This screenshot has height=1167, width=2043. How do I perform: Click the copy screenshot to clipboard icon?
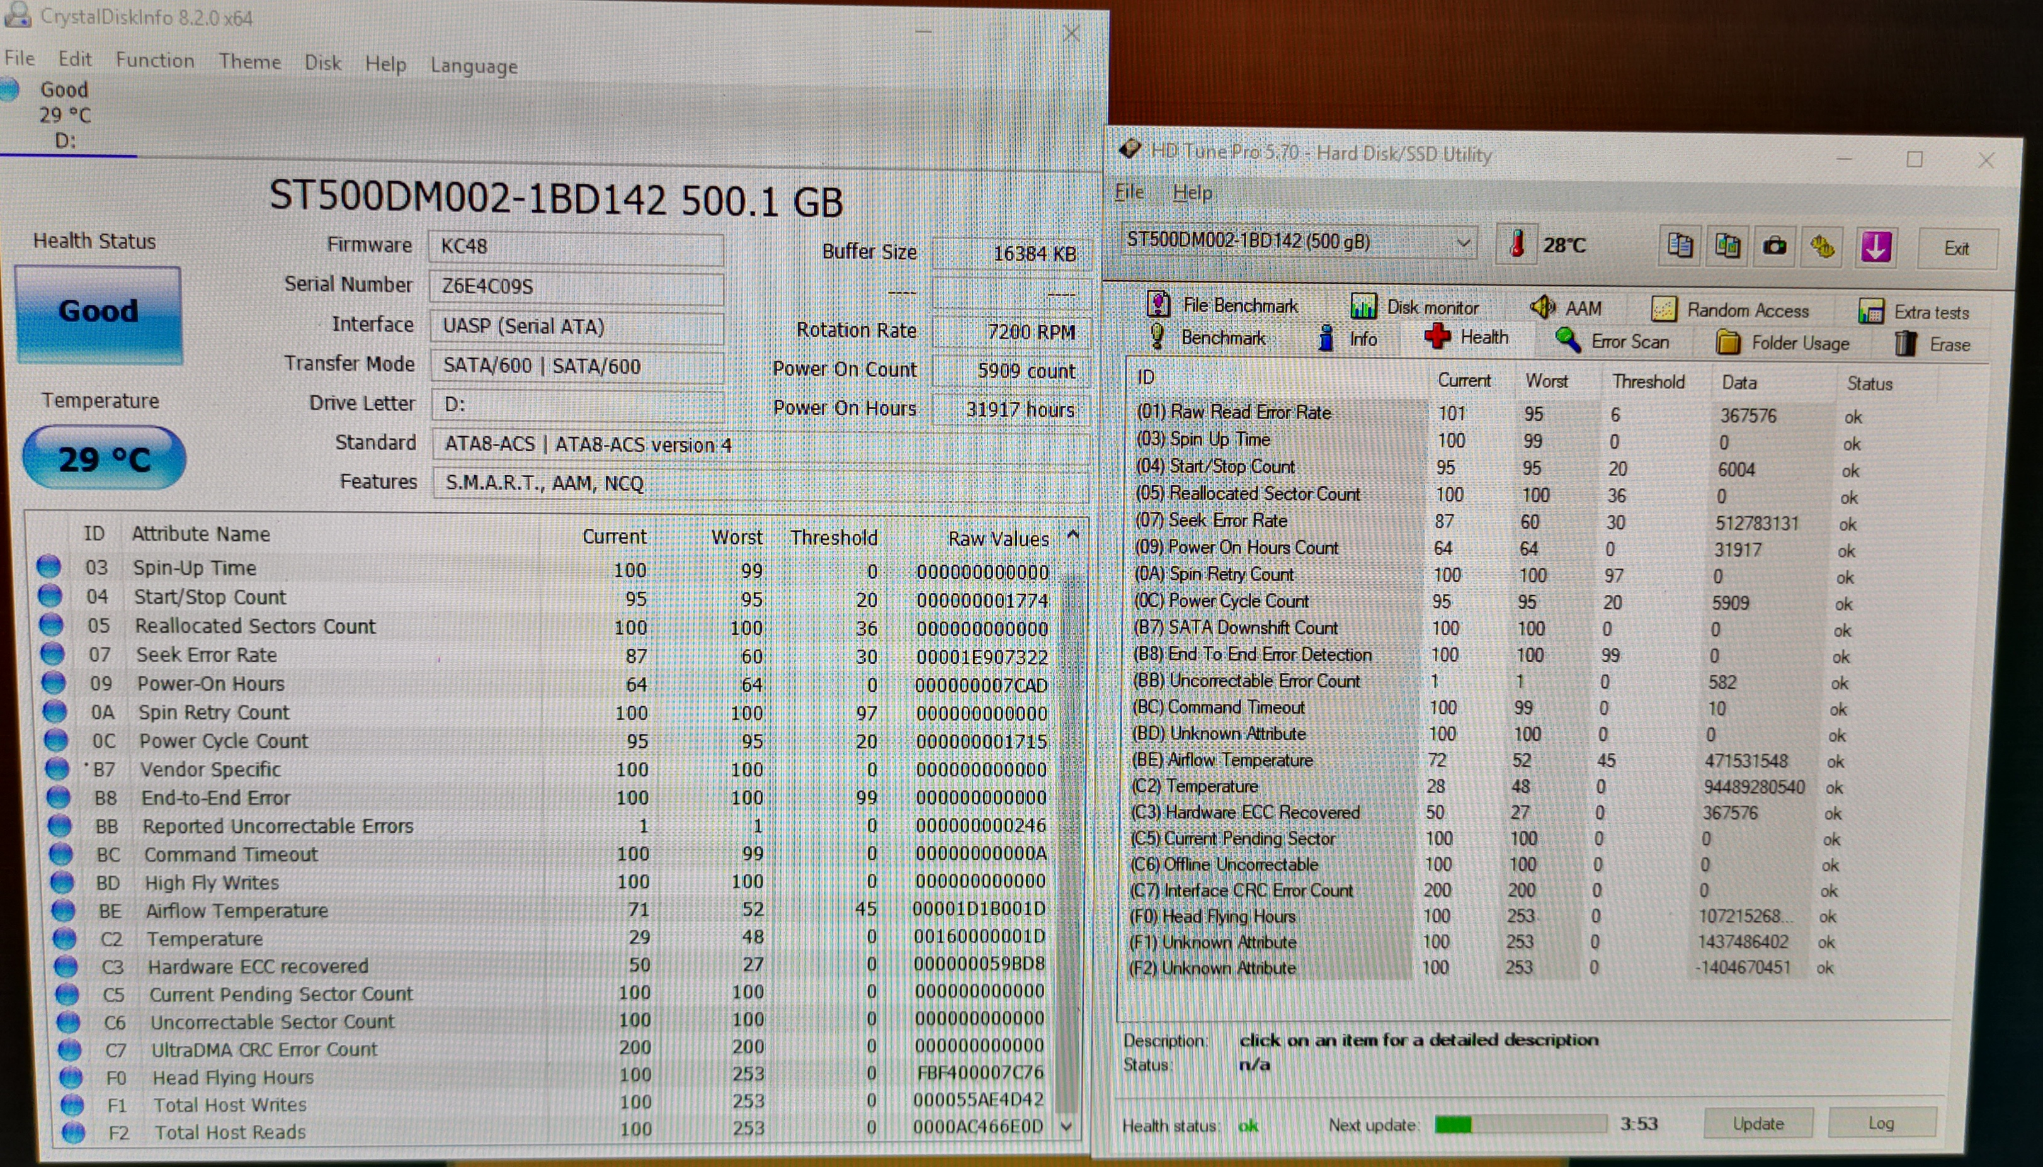tap(1727, 245)
